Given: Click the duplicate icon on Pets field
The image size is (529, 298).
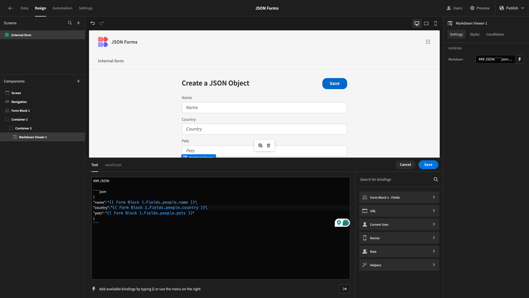Looking at the screenshot, I should (260, 145).
